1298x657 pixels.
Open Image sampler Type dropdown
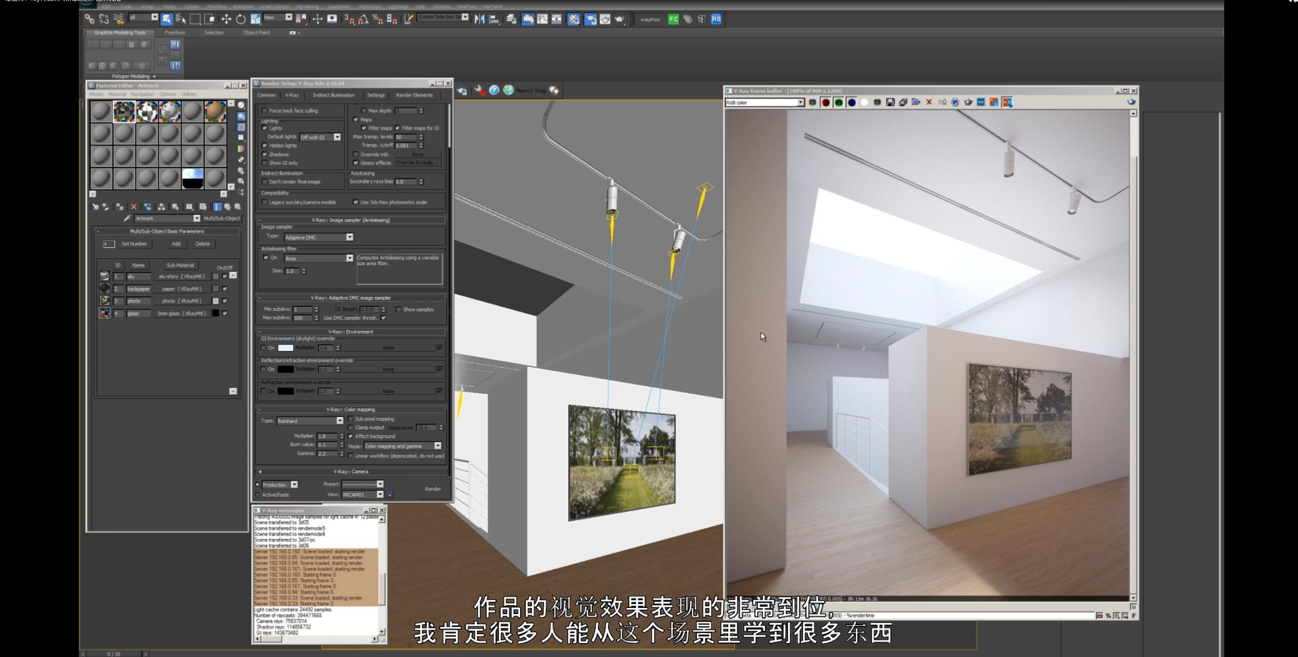(x=318, y=237)
